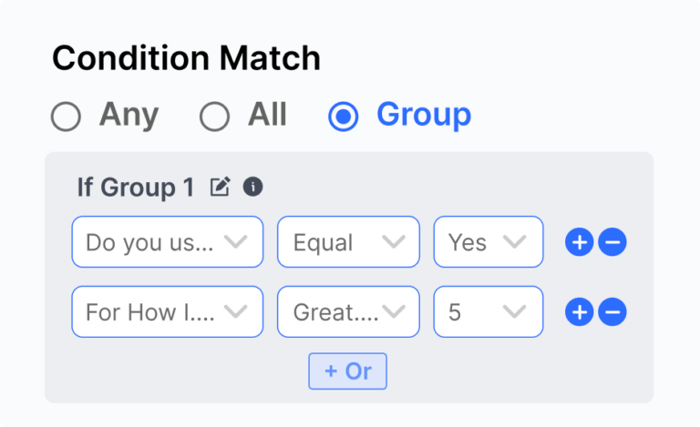Viewport: 700px width, 427px height.
Task: Select the All radio button
Action: pos(214,117)
